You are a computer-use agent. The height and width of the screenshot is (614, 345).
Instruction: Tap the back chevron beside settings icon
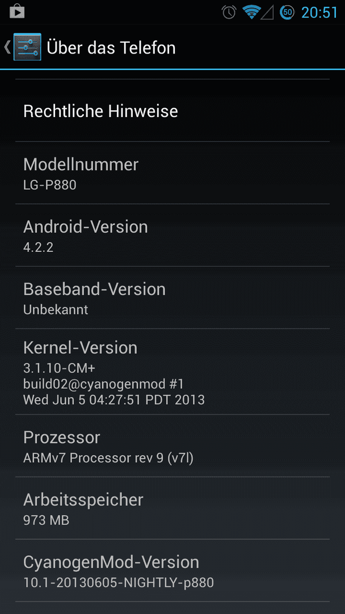point(7,47)
